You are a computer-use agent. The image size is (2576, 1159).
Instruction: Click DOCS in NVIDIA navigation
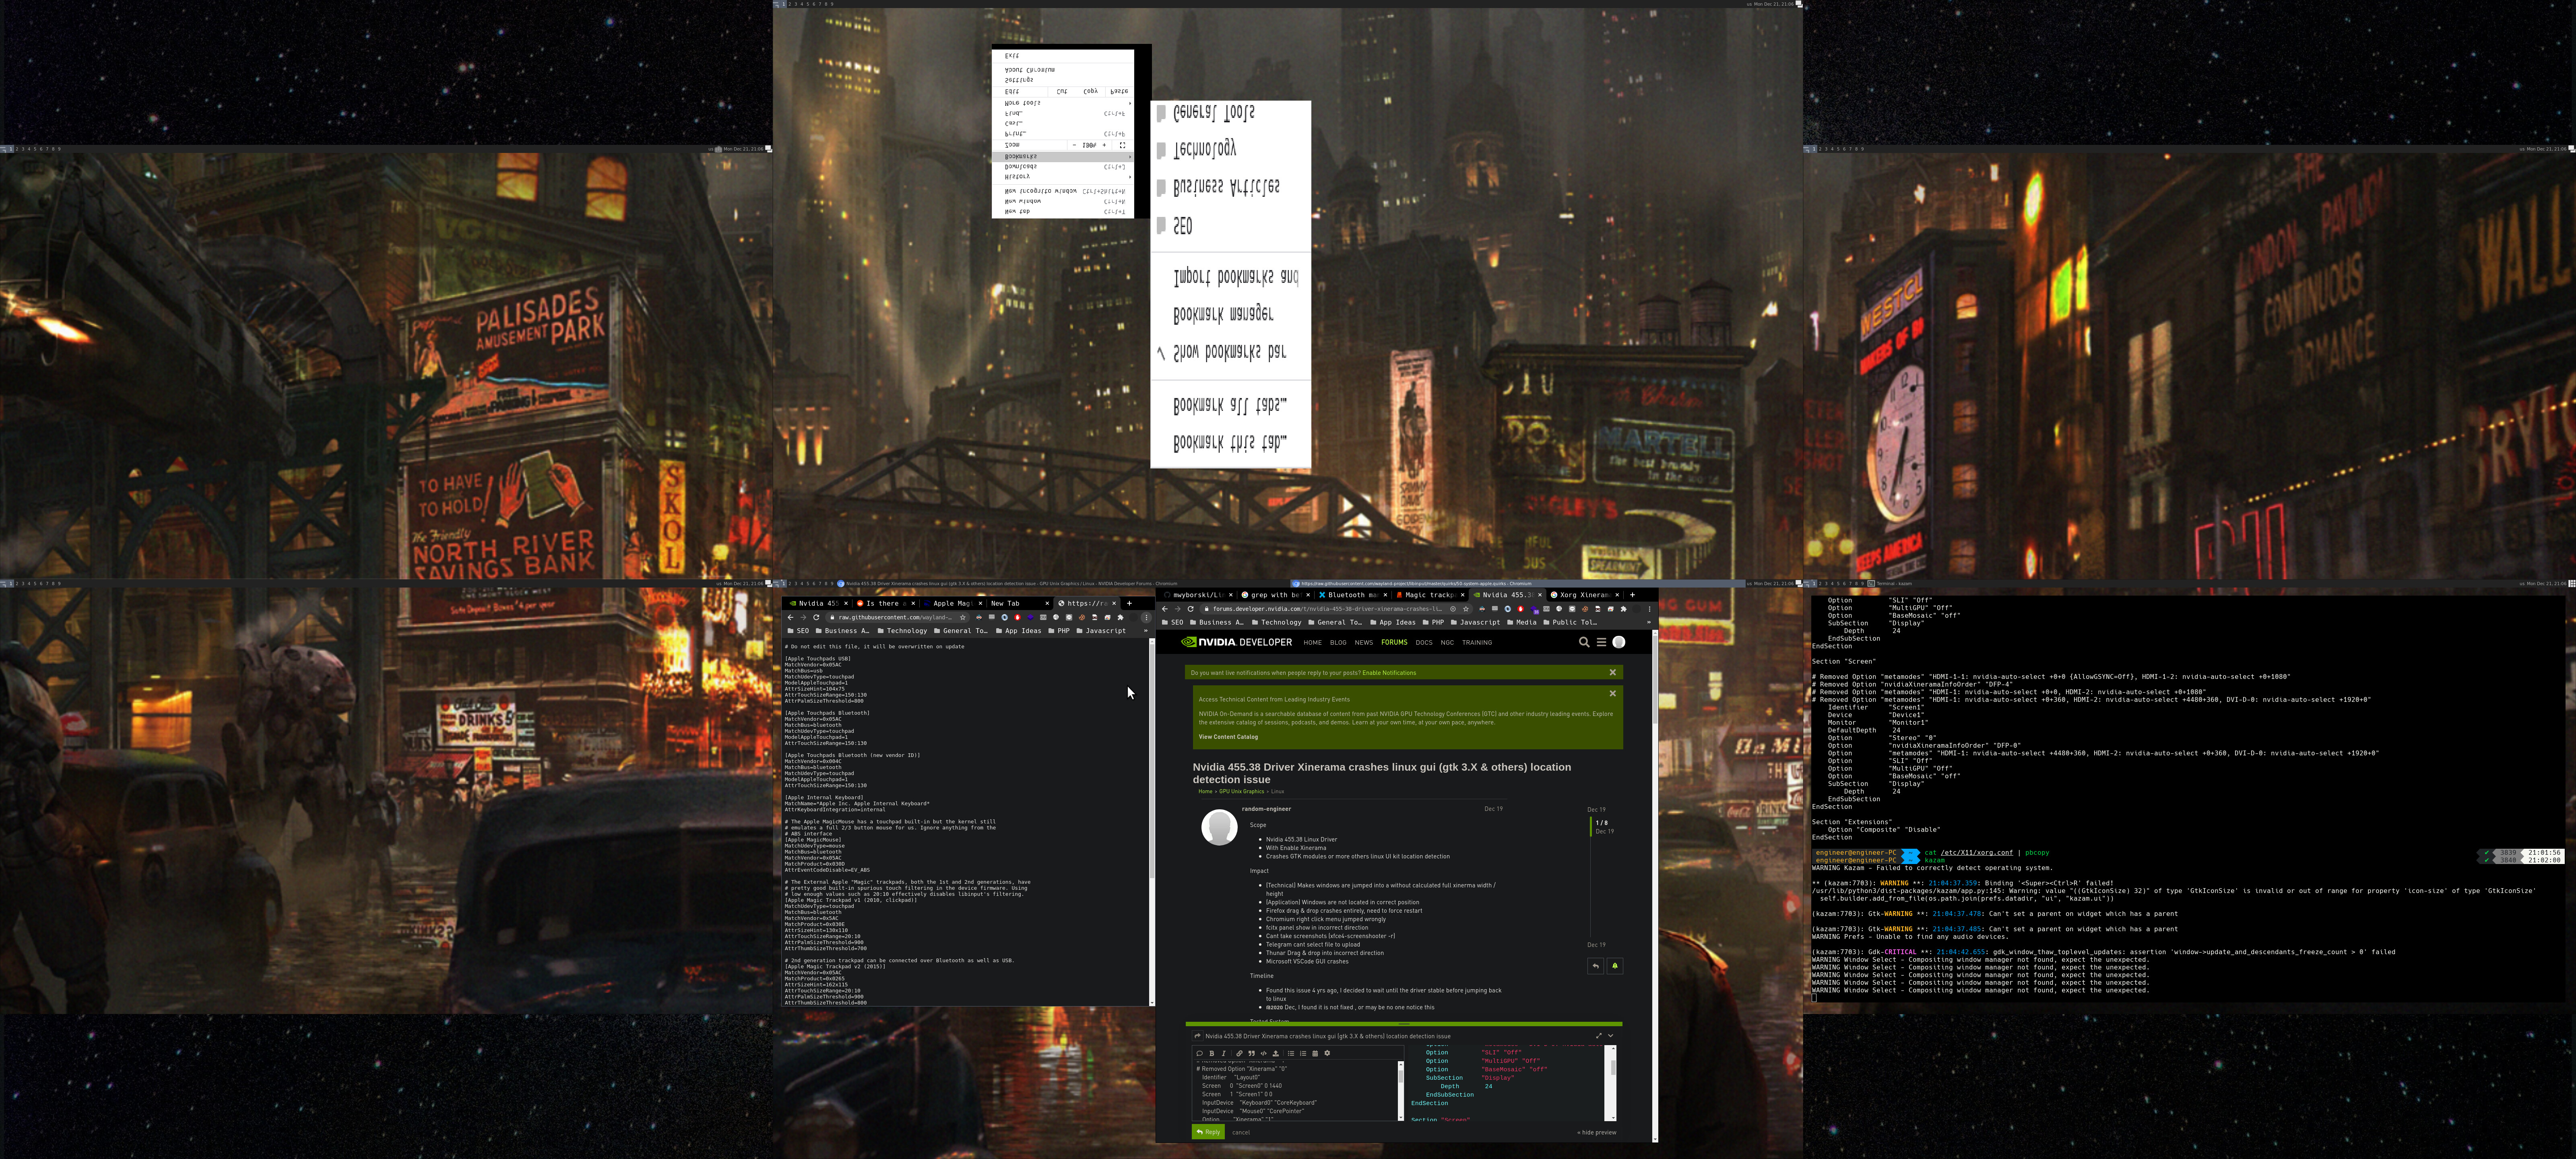(x=1424, y=643)
